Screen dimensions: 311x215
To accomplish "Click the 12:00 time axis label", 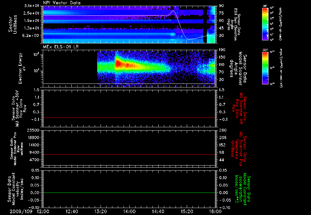I will (x=43, y=211).
